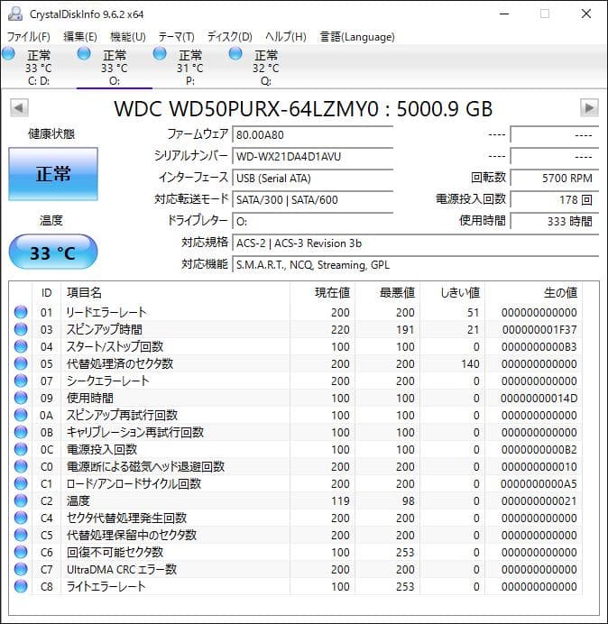Click the status orb for ID C4 row
This screenshot has height=624, width=608.
click(21, 518)
